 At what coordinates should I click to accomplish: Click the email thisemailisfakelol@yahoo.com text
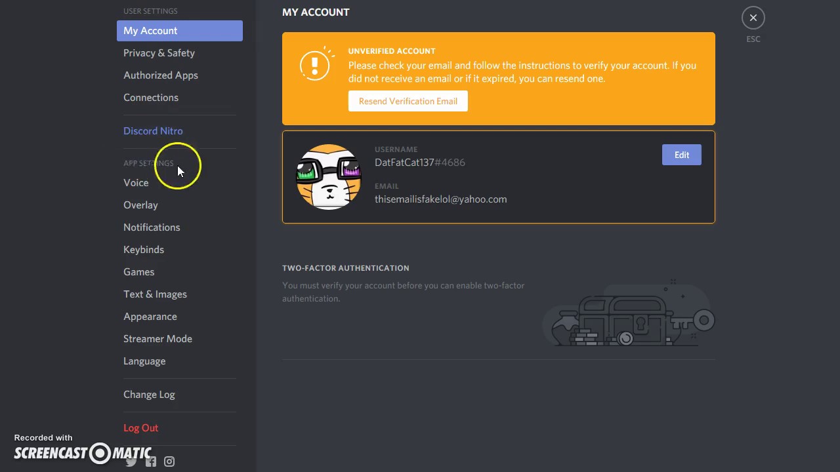click(440, 199)
